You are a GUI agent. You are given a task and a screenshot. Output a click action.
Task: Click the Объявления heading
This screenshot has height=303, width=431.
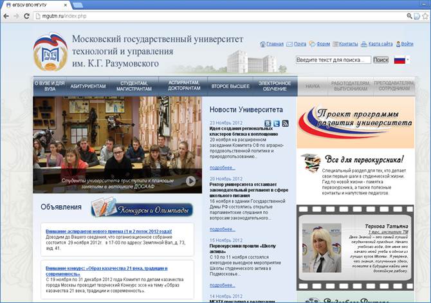coord(61,207)
